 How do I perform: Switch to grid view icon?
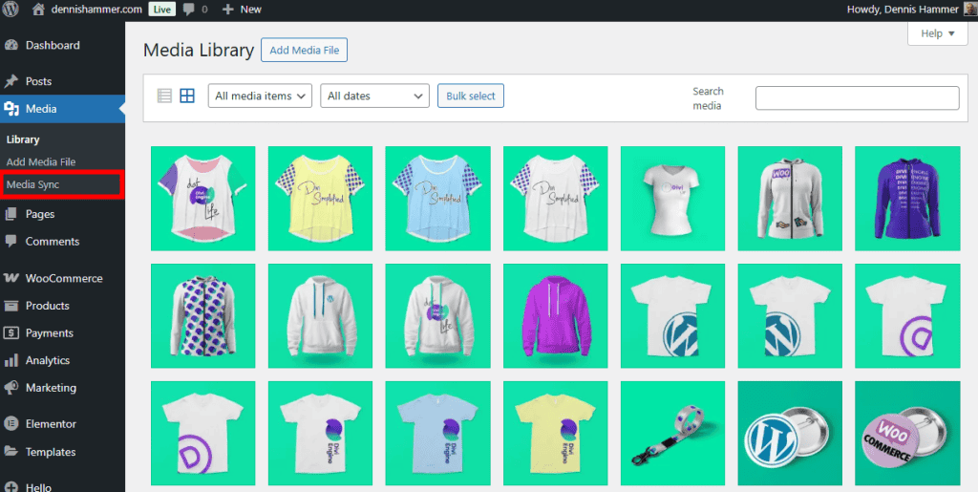click(x=187, y=96)
